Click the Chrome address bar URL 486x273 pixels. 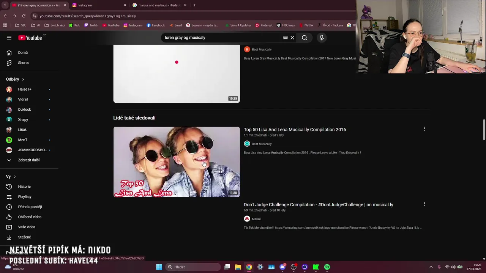click(x=88, y=16)
